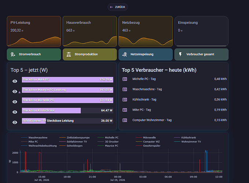The height and width of the screenshot is (183, 249).
Task: Go back with the ZURÜCK button
Action: pos(118,7)
